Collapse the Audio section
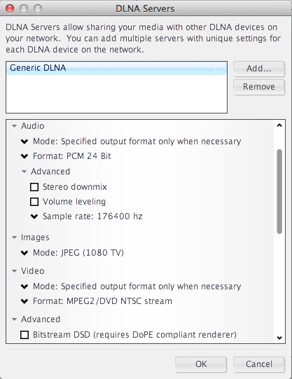 pyautogui.click(x=15, y=126)
